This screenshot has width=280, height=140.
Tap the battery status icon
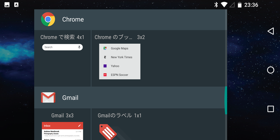239,5
